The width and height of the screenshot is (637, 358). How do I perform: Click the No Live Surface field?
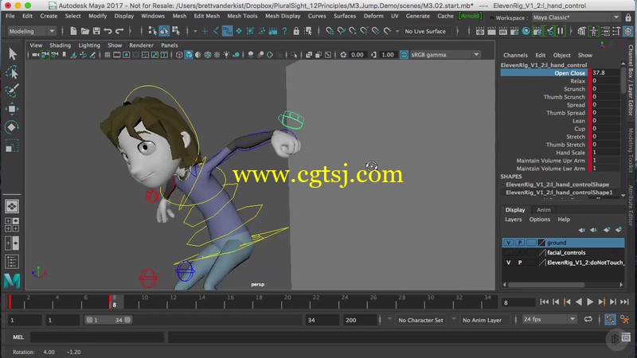pos(428,31)
